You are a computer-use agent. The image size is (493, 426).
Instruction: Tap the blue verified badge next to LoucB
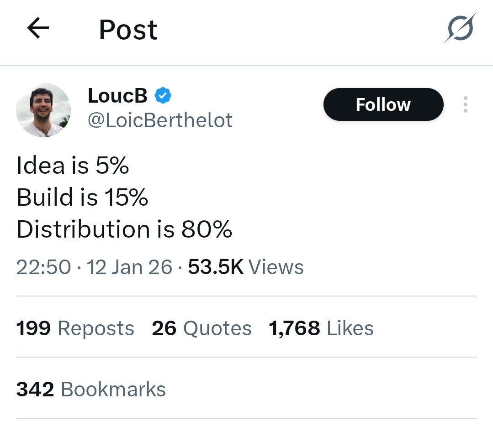pos(163,95)
